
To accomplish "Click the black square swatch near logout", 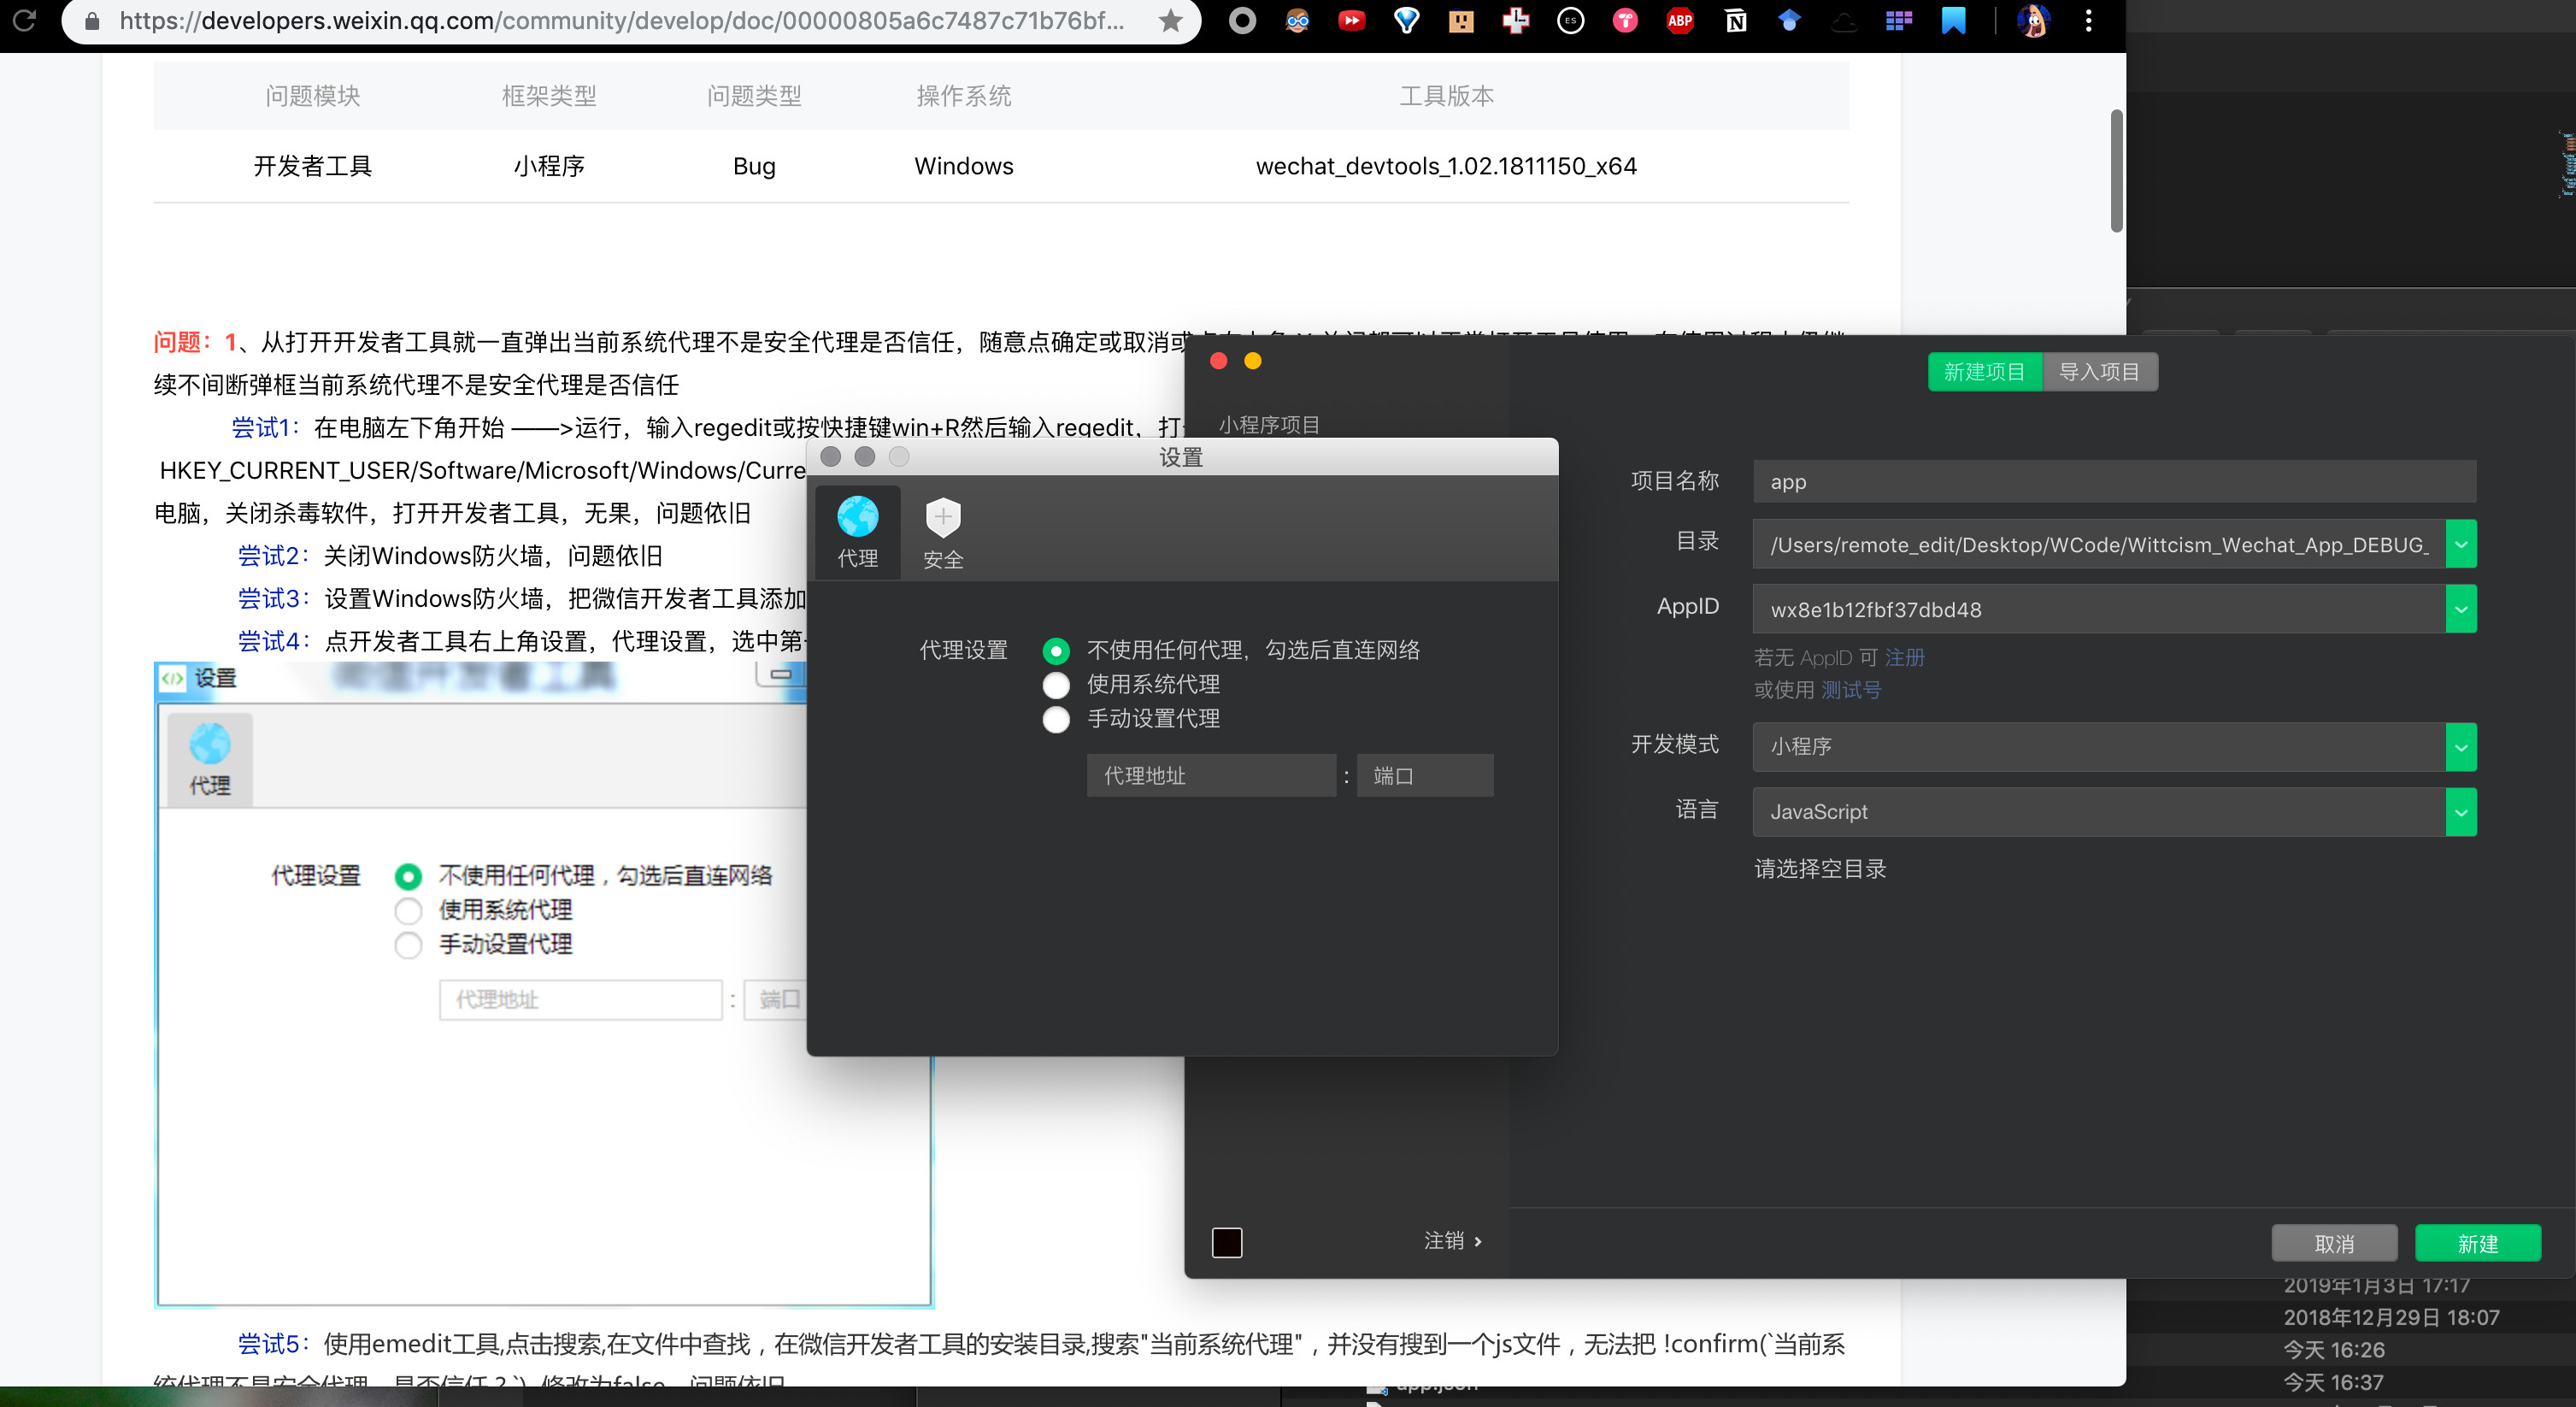I will coord(1227,1242).
